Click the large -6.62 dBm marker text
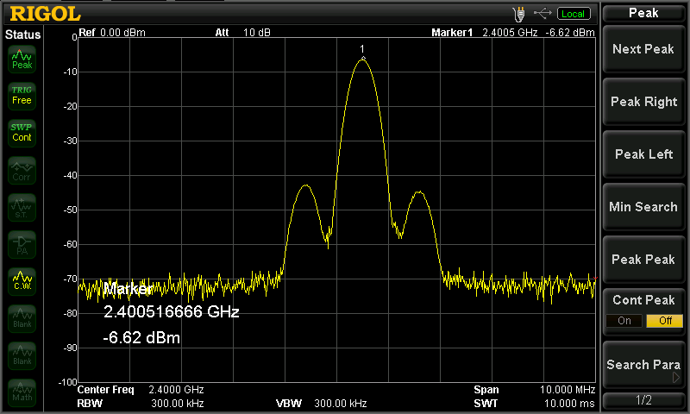Screen dimensions: 690x414 point(141,338)
